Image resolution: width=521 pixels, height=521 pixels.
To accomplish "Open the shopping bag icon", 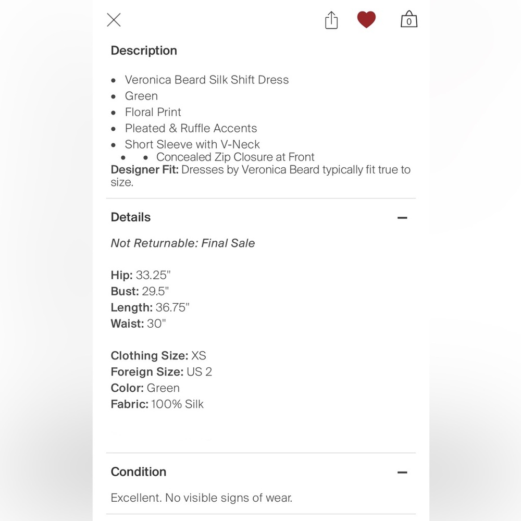I will 409,19.
